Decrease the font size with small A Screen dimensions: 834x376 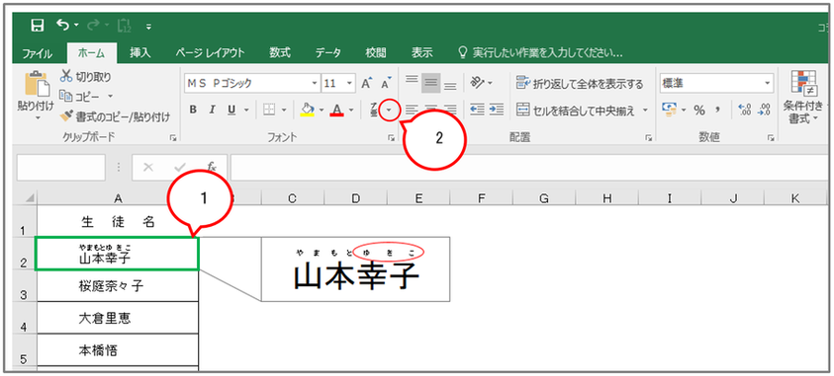(386, 83)
